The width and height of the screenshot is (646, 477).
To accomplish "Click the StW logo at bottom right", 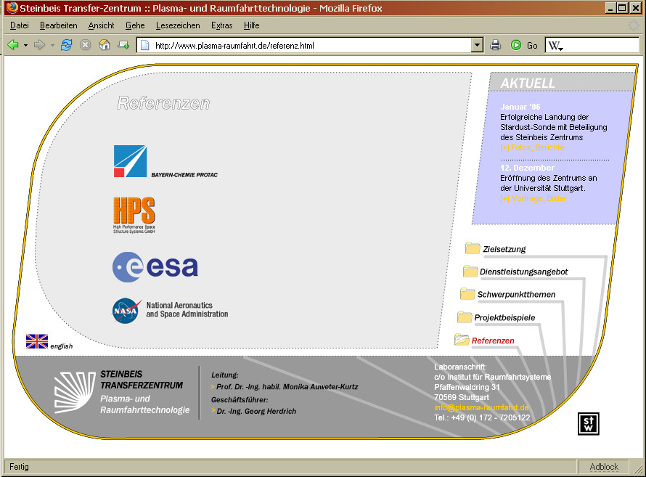I will click(x=588, y=424).
